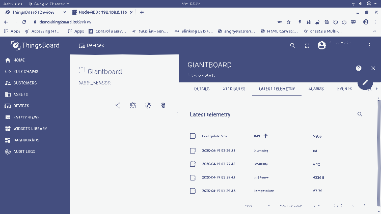Click the volume icon in the system tray
The width and height of the screenshot is (381, 214).
(x=361, y=4)
